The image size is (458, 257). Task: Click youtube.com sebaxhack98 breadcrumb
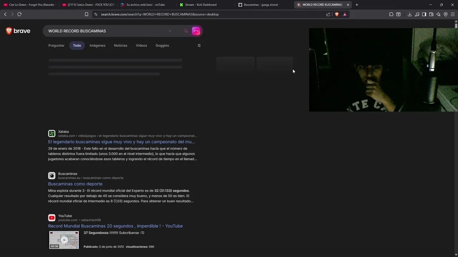(x=79, y=220)
